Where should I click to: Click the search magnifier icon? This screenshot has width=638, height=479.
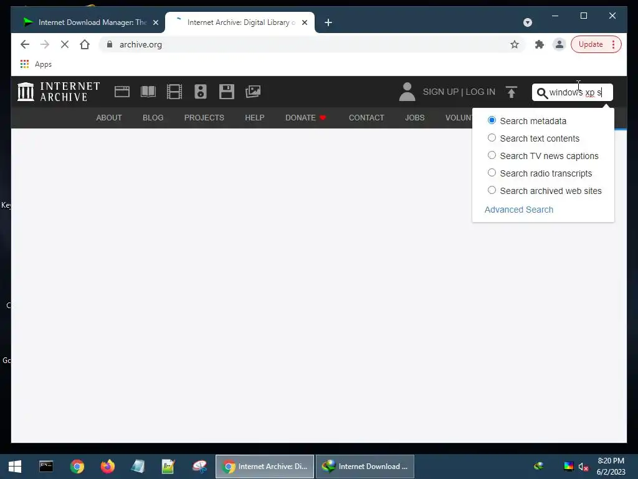pyautogui.click(x=542, y=94)
